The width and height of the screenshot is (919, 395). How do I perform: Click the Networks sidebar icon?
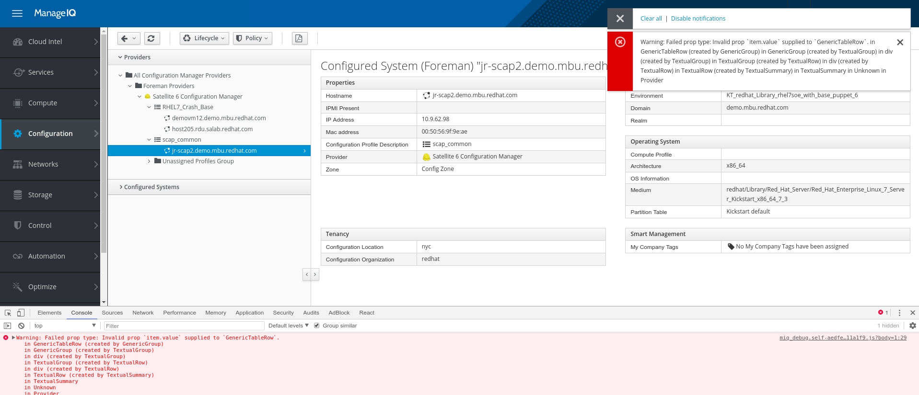(x=18, y=164)
